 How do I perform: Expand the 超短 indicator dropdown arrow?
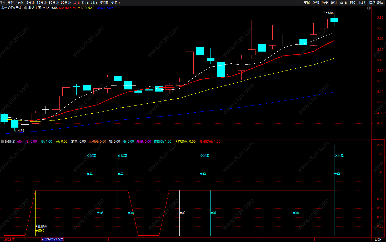click(x=2, y=142)
